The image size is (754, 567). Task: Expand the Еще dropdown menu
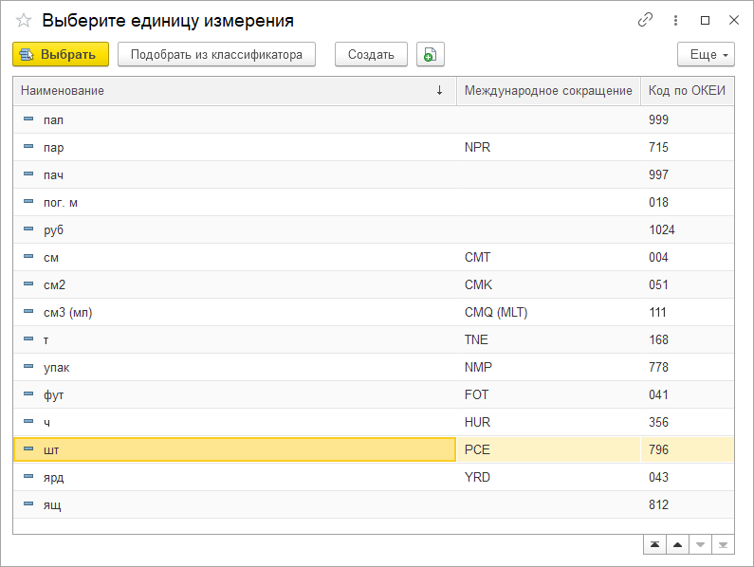[x=707, y=55]
